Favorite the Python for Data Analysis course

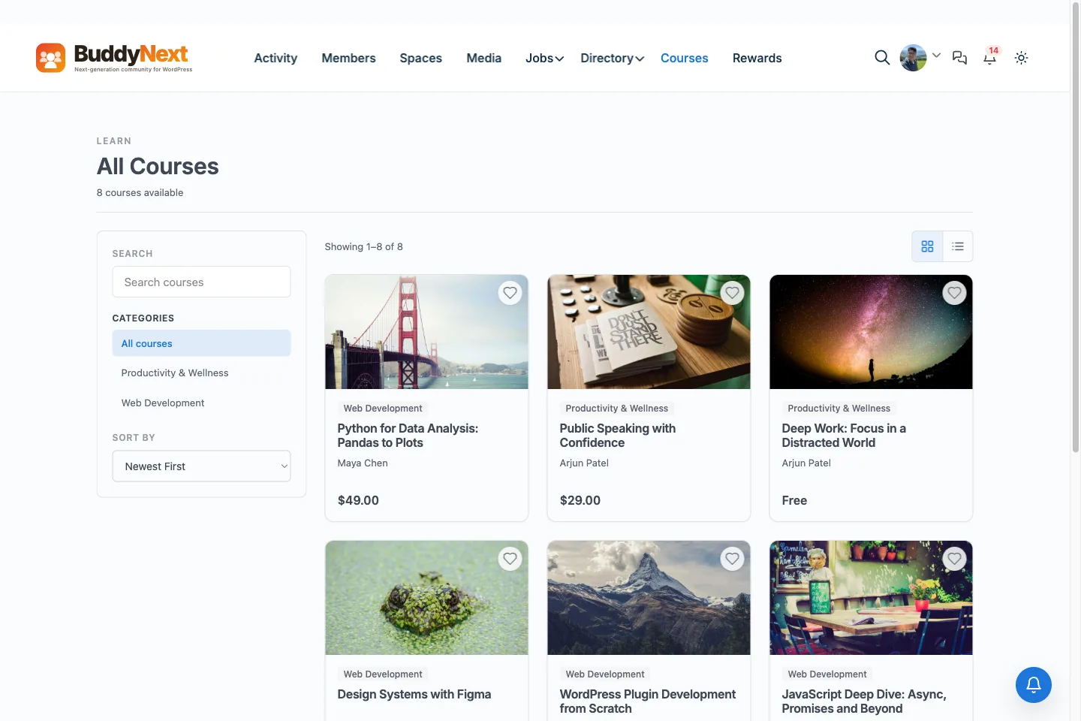click(510, 293)
